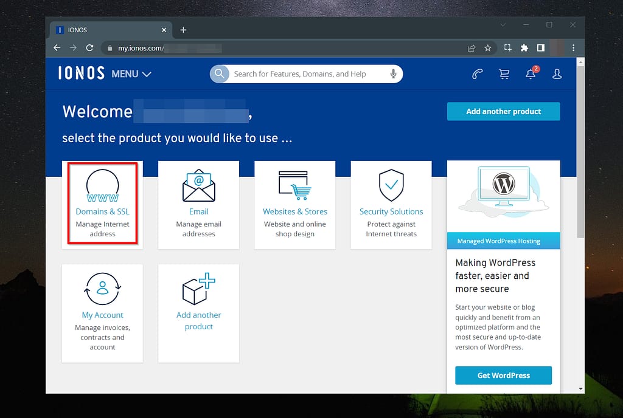Click the screenshot capture icon in toolbar
This screenshot has width=623, height=418.
[x=508, y=48]
